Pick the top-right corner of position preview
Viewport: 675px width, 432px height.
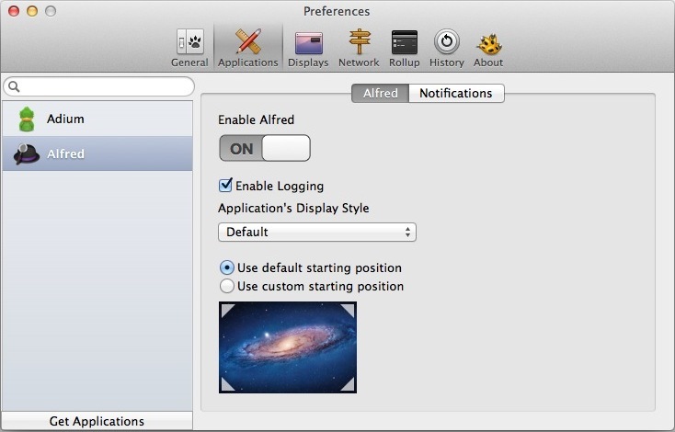pyautogui.click(x=348, y=310)
